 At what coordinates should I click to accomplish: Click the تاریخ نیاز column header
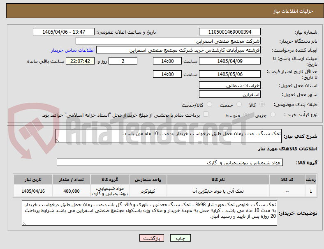33,180
